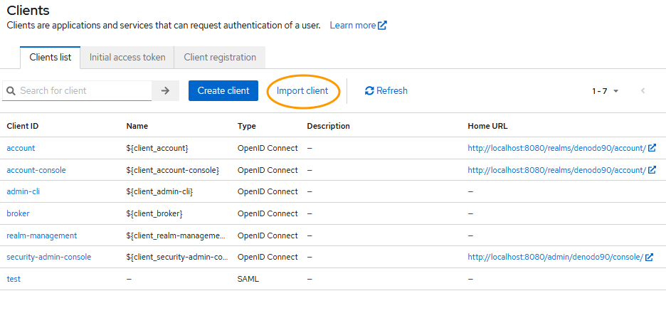Select truncated ${client_realm-manageme... name cell

(x=176, y=235)
